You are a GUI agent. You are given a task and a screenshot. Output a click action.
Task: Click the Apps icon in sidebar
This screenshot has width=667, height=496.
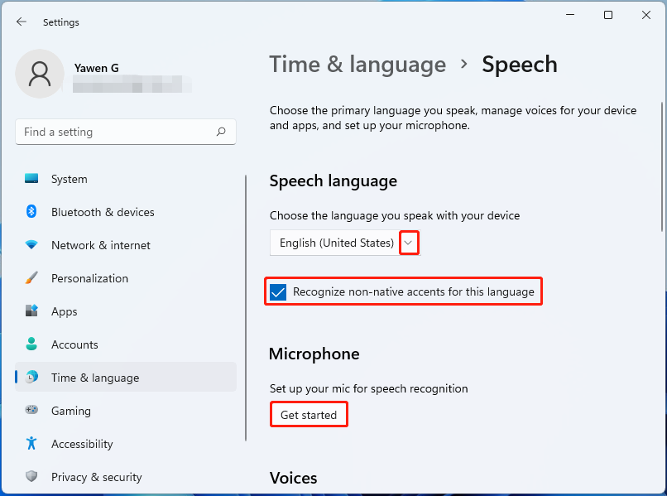tap(31, 311)
